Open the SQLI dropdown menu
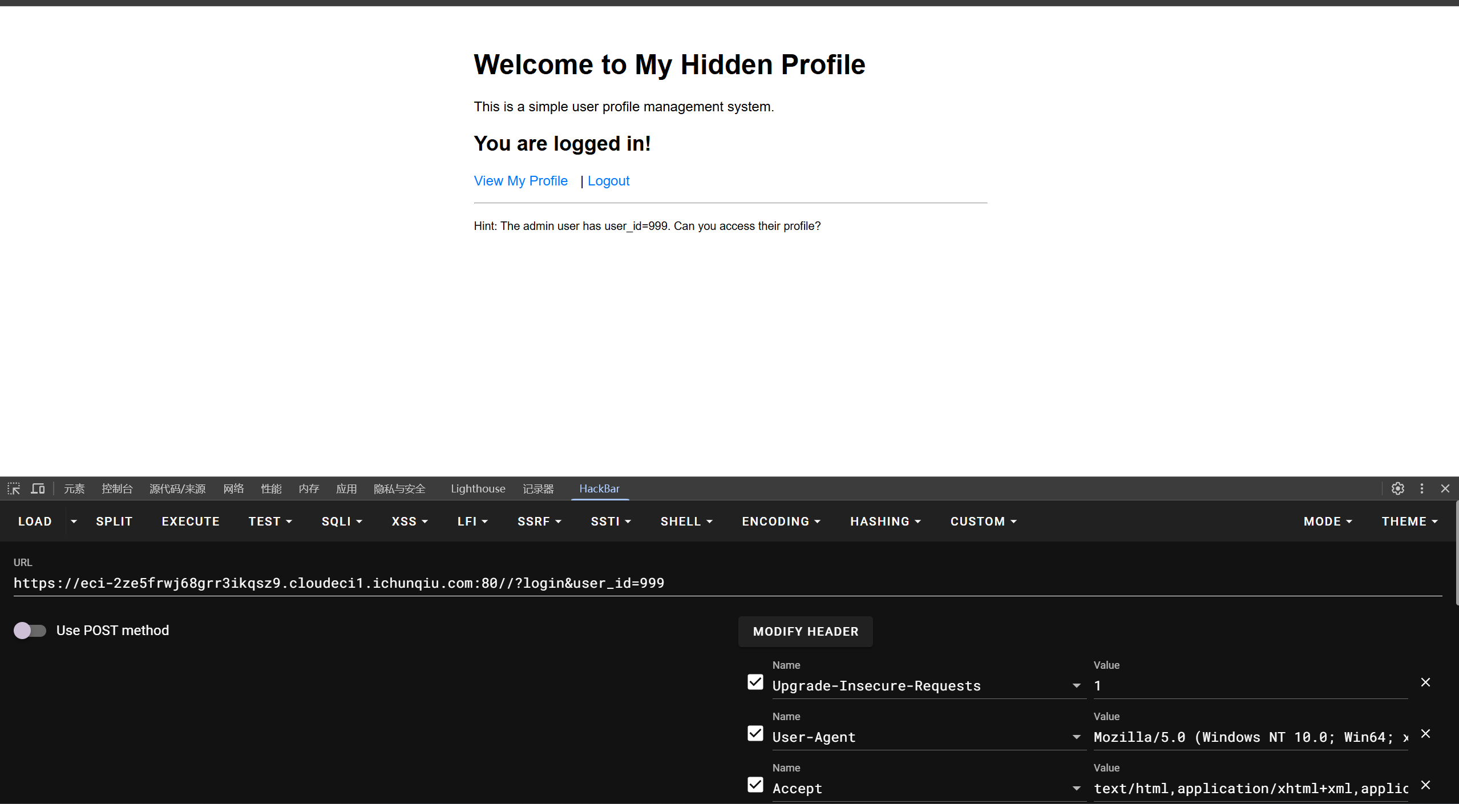This screenshot has width=1459, height=804. [x=342, y=522]
